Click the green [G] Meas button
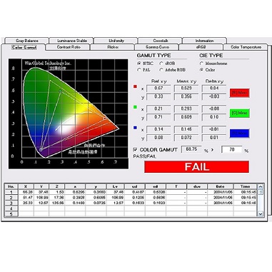 coord(239,113)
